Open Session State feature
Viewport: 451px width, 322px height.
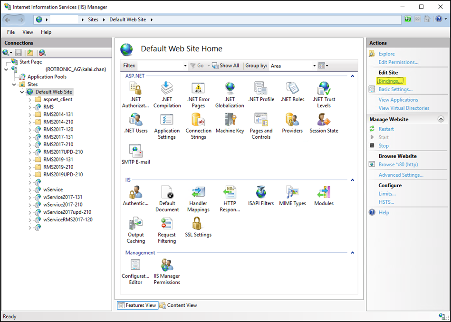[x=324, y=123]
